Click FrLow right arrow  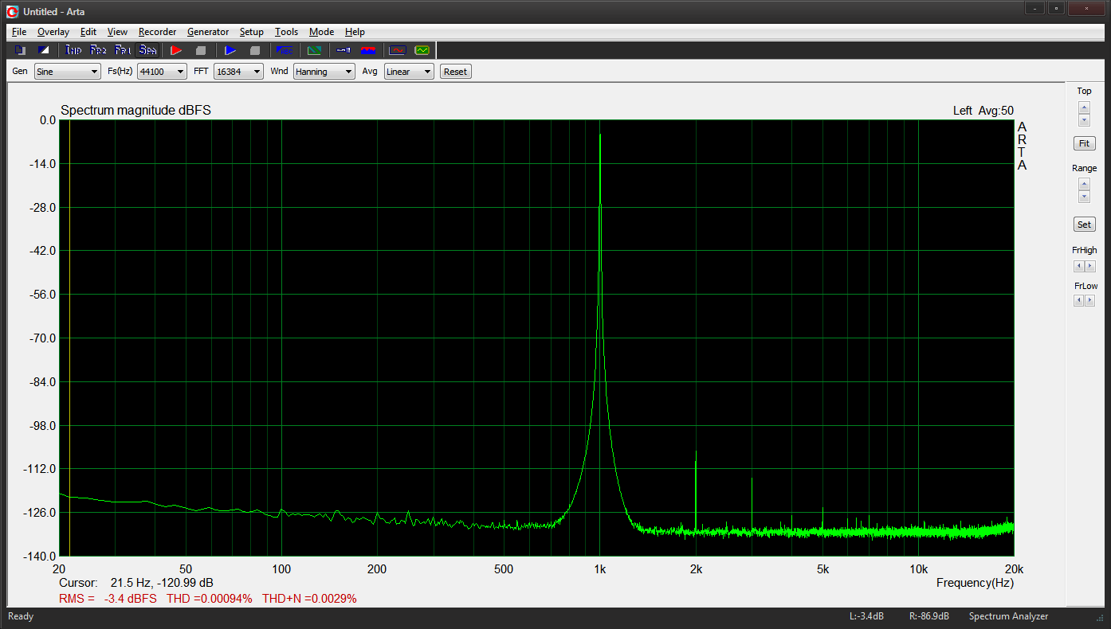point(1090,300)
